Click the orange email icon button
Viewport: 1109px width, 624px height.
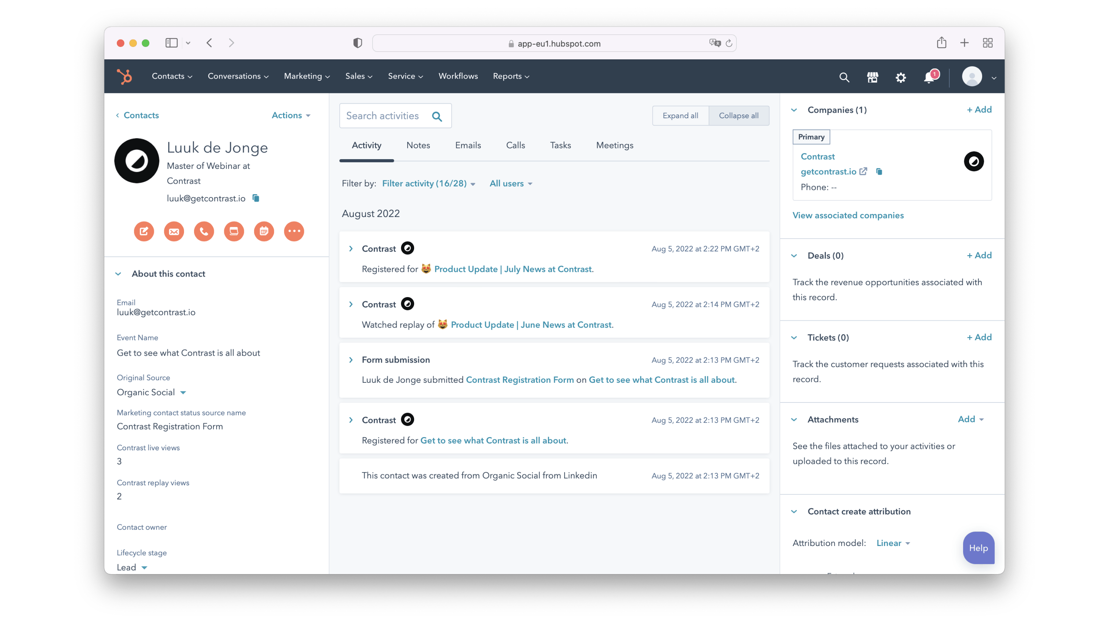[174, 231]
